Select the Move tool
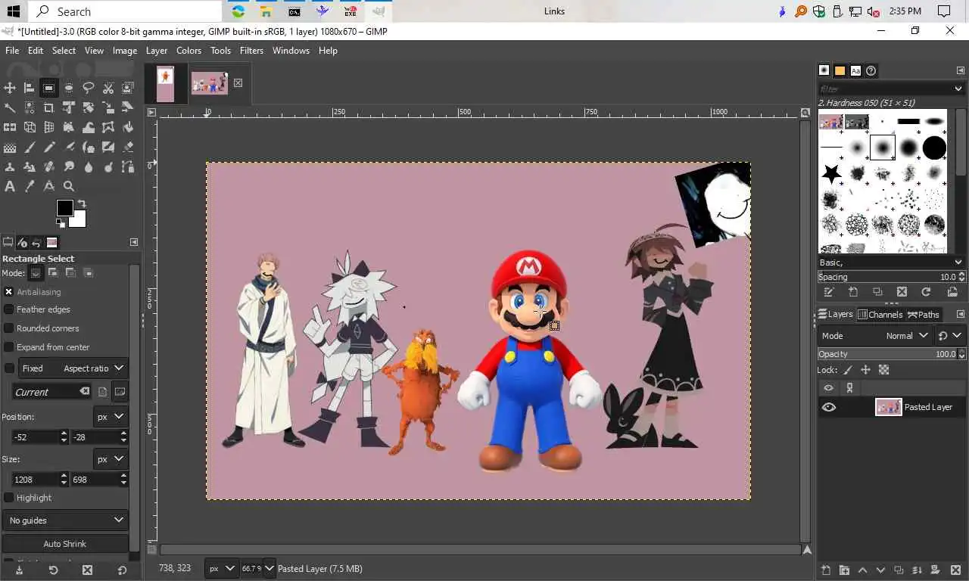 coord(10,88)
